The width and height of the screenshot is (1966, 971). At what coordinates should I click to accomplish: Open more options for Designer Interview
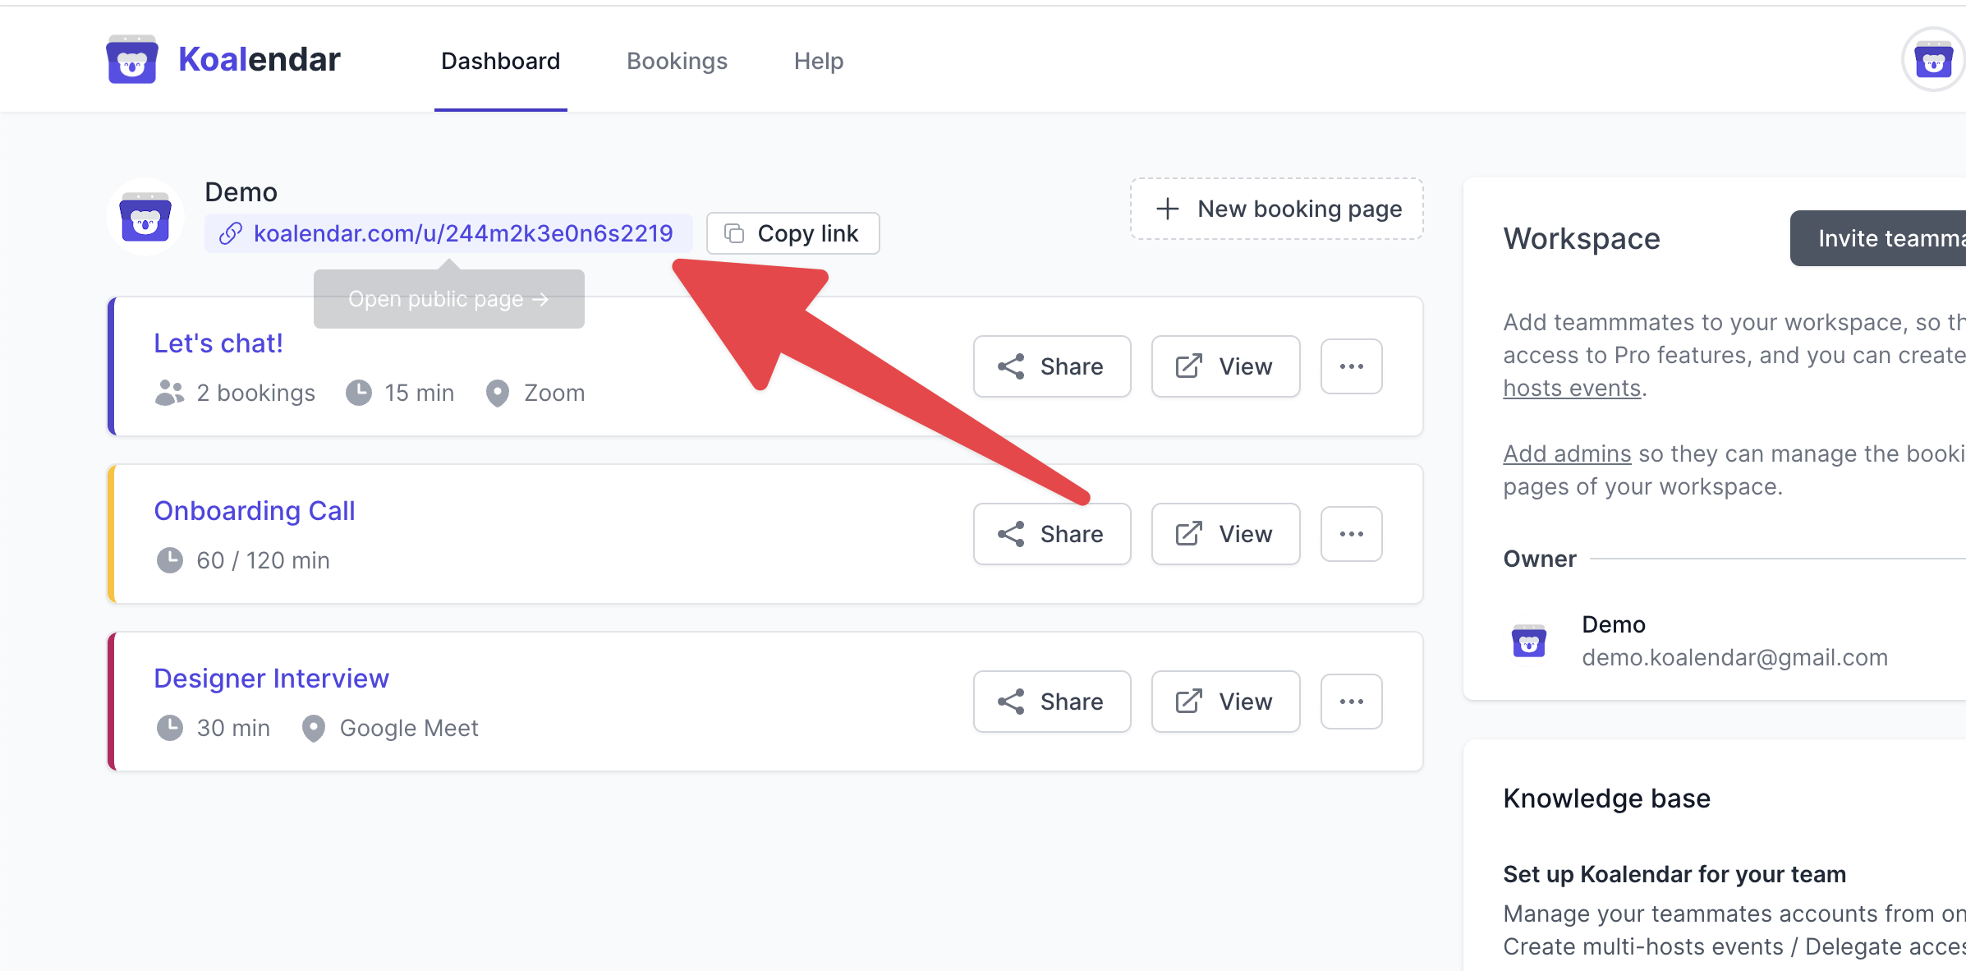pos(1351,702)
